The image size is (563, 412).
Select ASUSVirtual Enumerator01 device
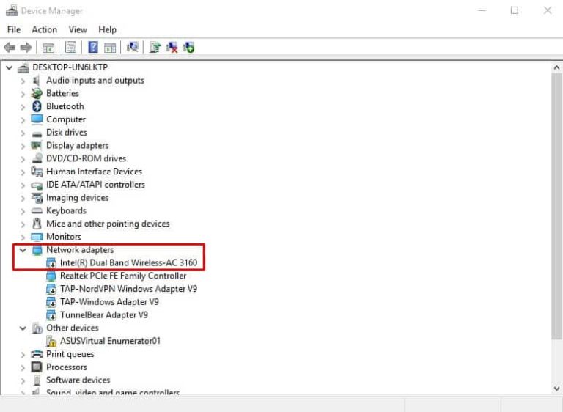click(x=110, y=341)
